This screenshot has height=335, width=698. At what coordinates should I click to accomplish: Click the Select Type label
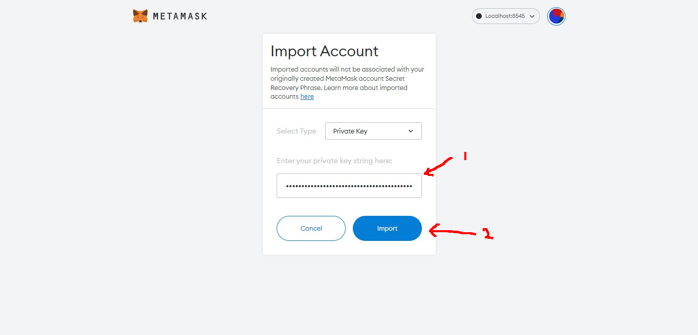tap(297, 131)
